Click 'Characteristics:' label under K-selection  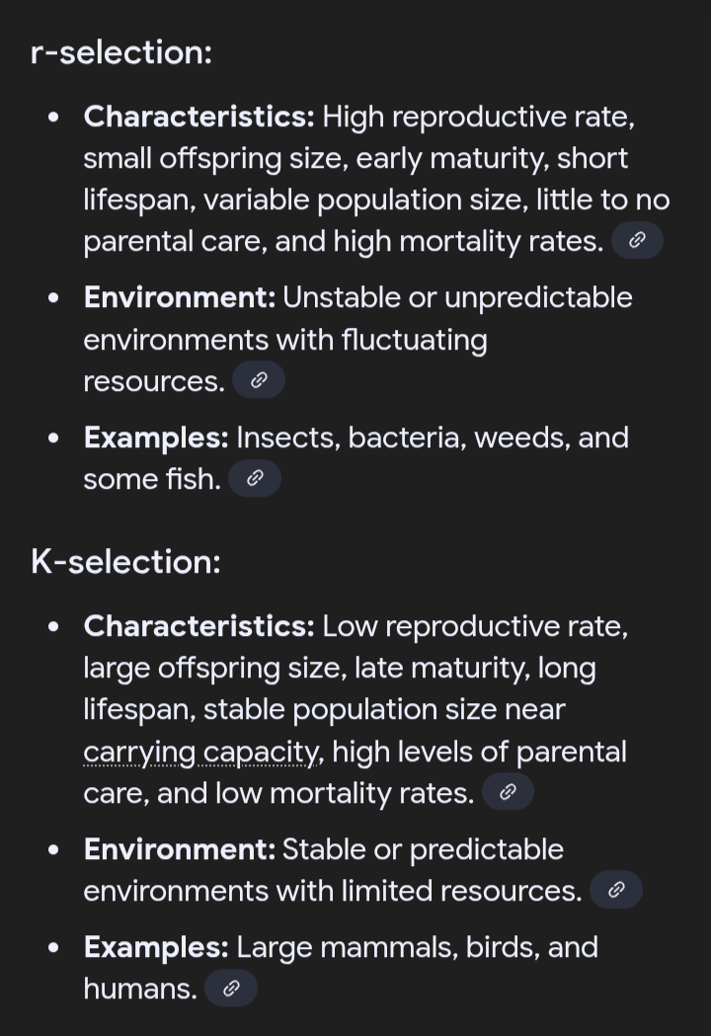coord(198,626)
